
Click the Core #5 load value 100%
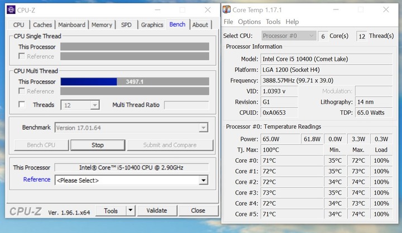coord(381,214)
